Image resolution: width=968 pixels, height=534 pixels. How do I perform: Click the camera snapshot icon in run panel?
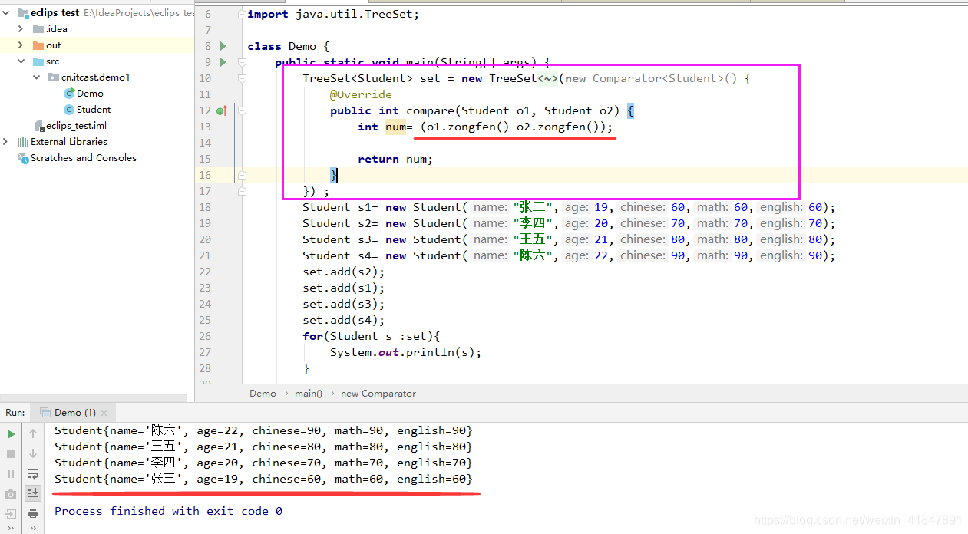tap(10, 493)
